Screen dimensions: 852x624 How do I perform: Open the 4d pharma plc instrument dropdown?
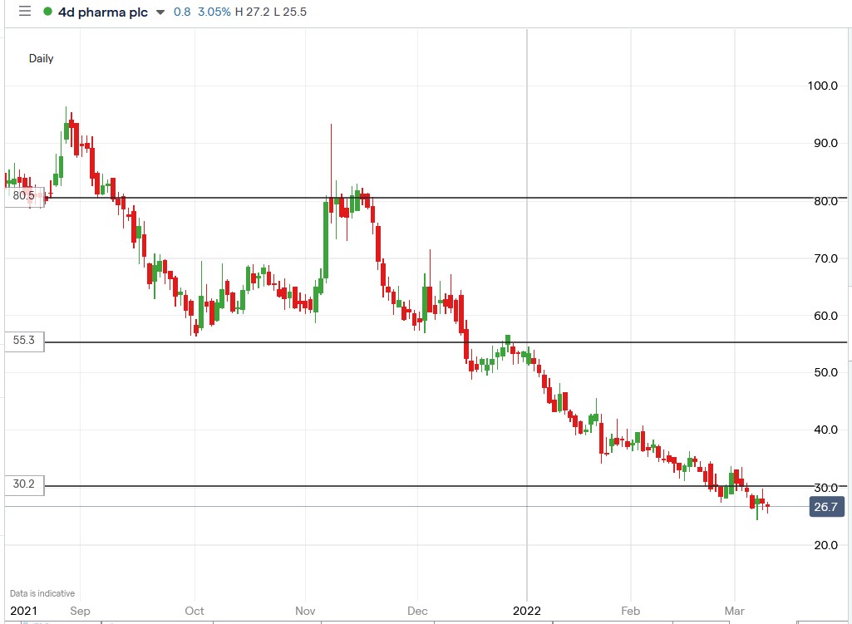coord(101,12)
